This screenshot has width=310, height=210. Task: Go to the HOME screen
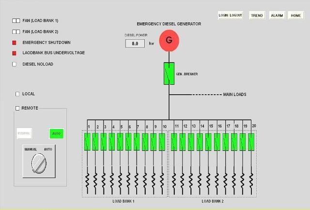[295, 16]
